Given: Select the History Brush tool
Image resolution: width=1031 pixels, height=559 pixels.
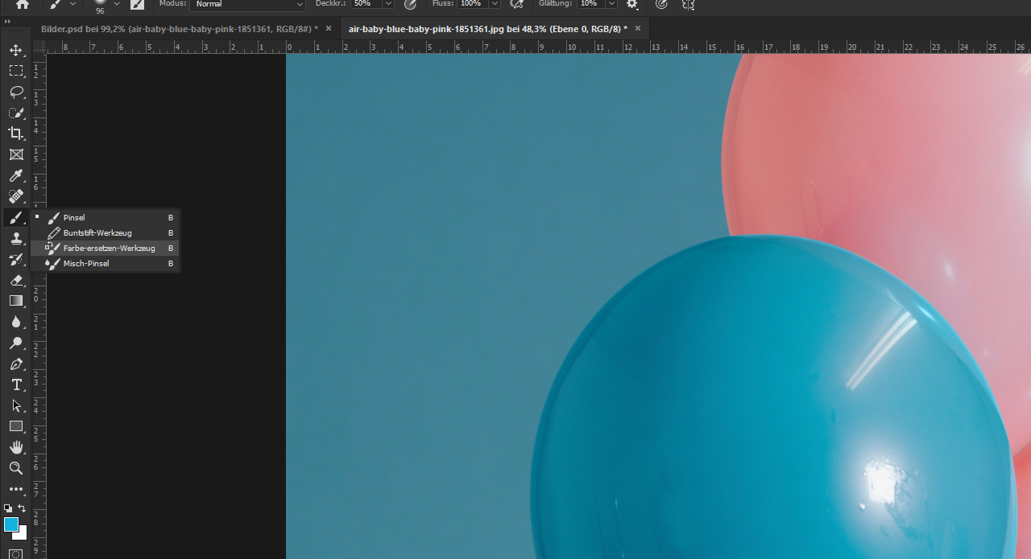Looking at the screenshot, I should click(x=16, y=259).
